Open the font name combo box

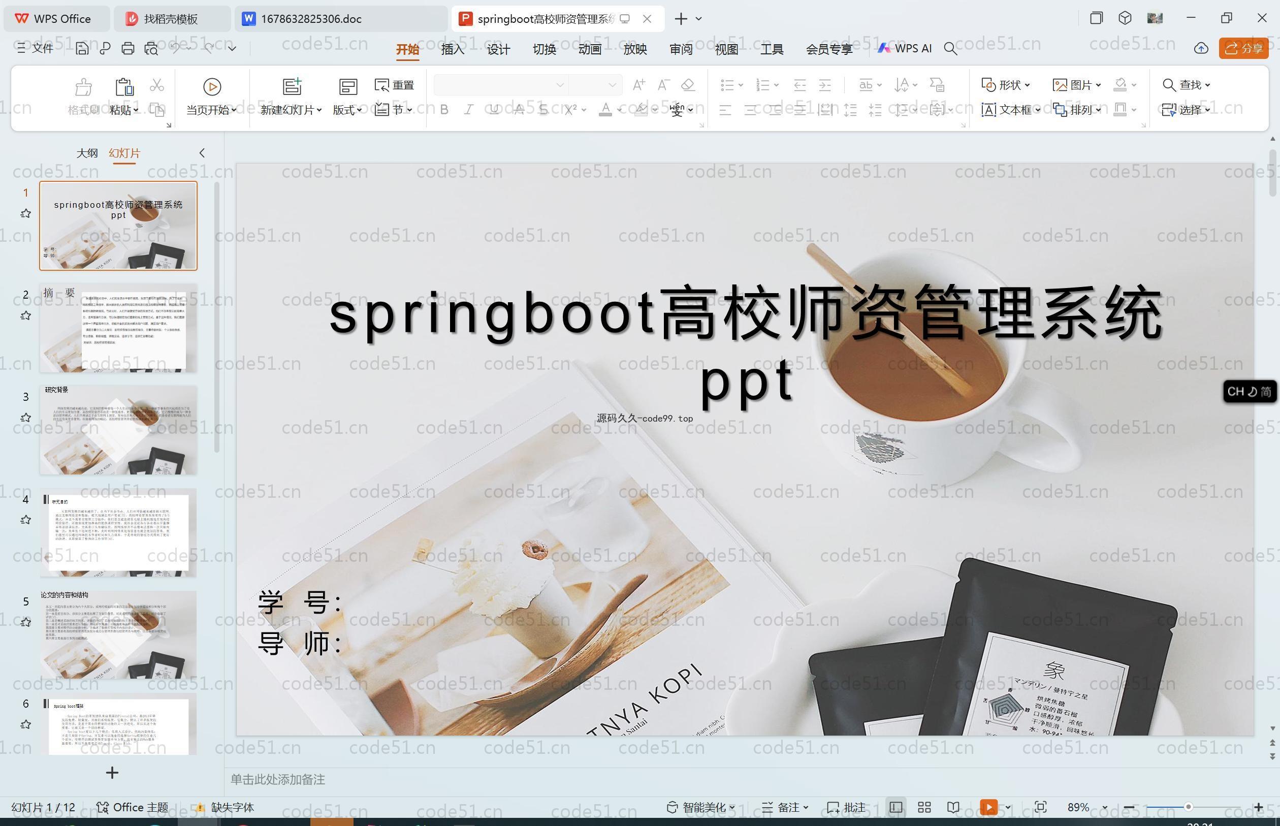[500, 85]
